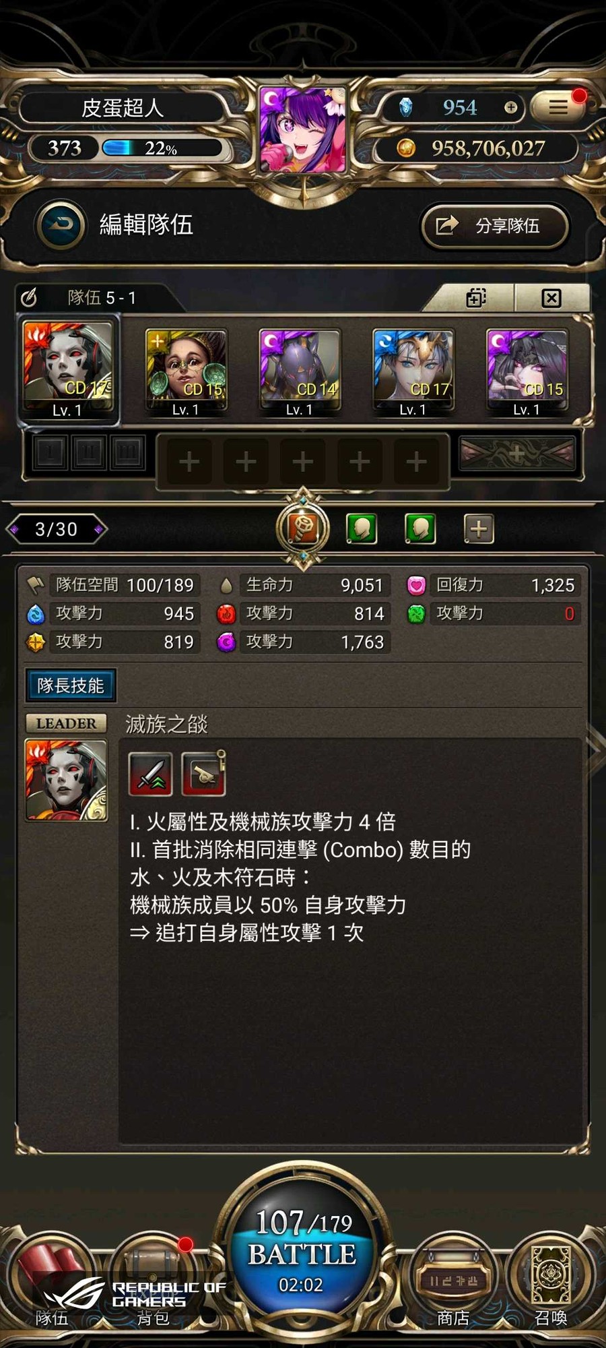Toggle the team slot III button
Screen dimensions: 606x1348
click(x=127, y=452)
